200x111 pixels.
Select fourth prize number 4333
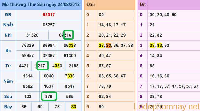[57, 66]
